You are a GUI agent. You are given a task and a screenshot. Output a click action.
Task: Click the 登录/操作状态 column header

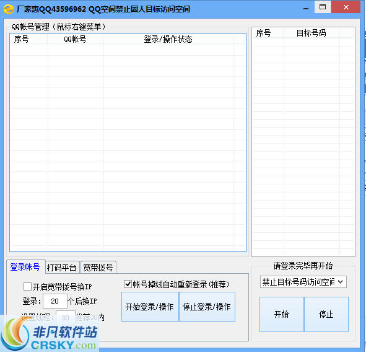168,39
